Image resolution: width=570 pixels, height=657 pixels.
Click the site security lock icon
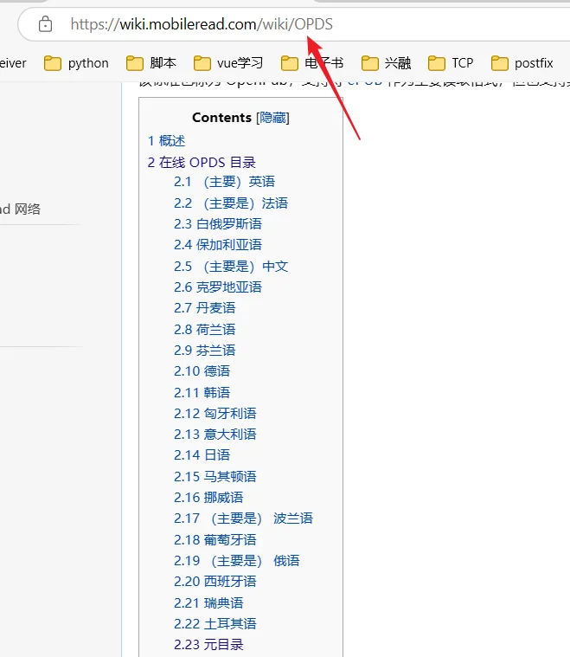point(45,24)
